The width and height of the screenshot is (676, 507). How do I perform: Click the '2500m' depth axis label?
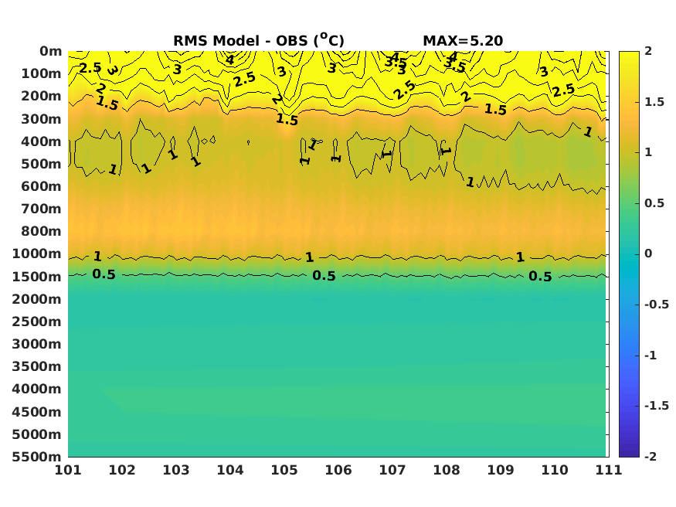(37, 322)
